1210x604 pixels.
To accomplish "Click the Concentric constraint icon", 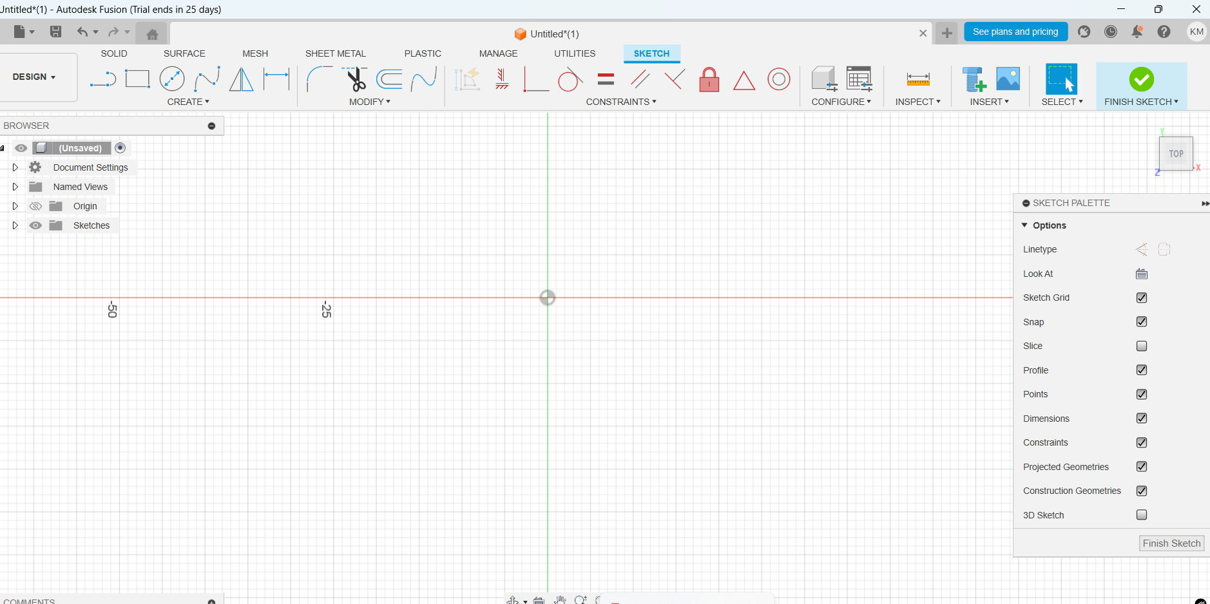I will tap(778, 79).
